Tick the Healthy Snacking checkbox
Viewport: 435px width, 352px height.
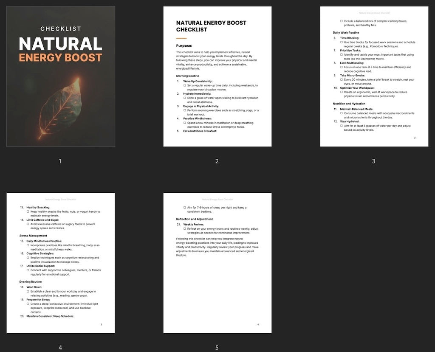(28, 211)
